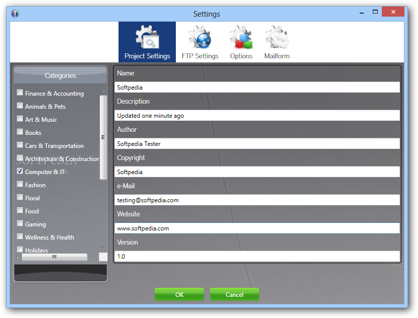
Task: Enable Wellness & Health category
Action: 20,236
